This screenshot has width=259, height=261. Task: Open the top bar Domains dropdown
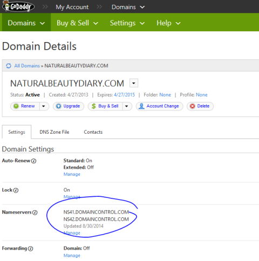(x=128, y=7)
